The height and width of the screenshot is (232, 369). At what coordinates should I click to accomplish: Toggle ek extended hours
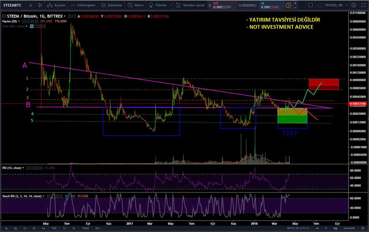tap(317, 228)
